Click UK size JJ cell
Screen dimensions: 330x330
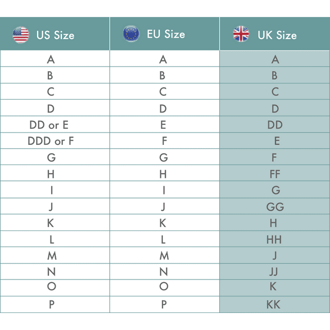274,272
